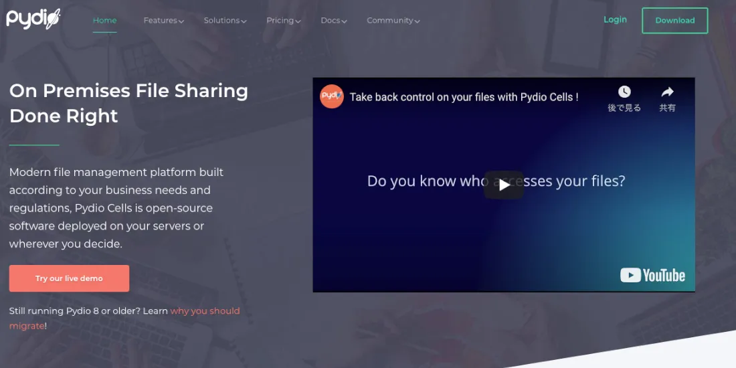The image size is (736, 368).
Task: Expand the Solutions dropdown menu
Action: 225,21
